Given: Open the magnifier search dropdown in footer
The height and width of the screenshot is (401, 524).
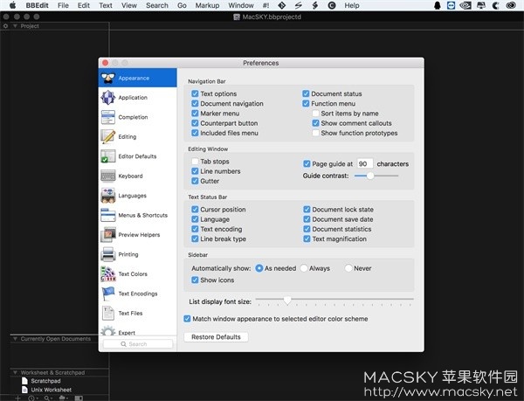Looking at the screenshot, I should coord(48,398).
